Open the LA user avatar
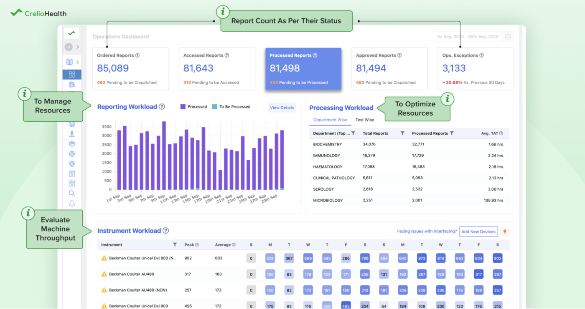 point(69,47)
